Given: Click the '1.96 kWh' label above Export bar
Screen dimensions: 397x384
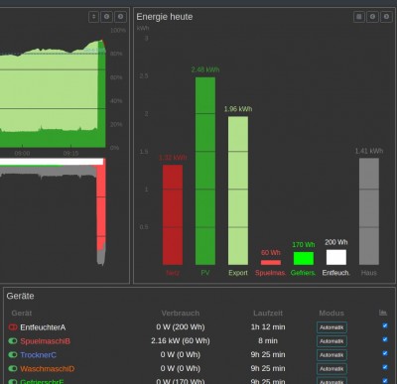Looking at the screenshot, I should coord(238,109).
